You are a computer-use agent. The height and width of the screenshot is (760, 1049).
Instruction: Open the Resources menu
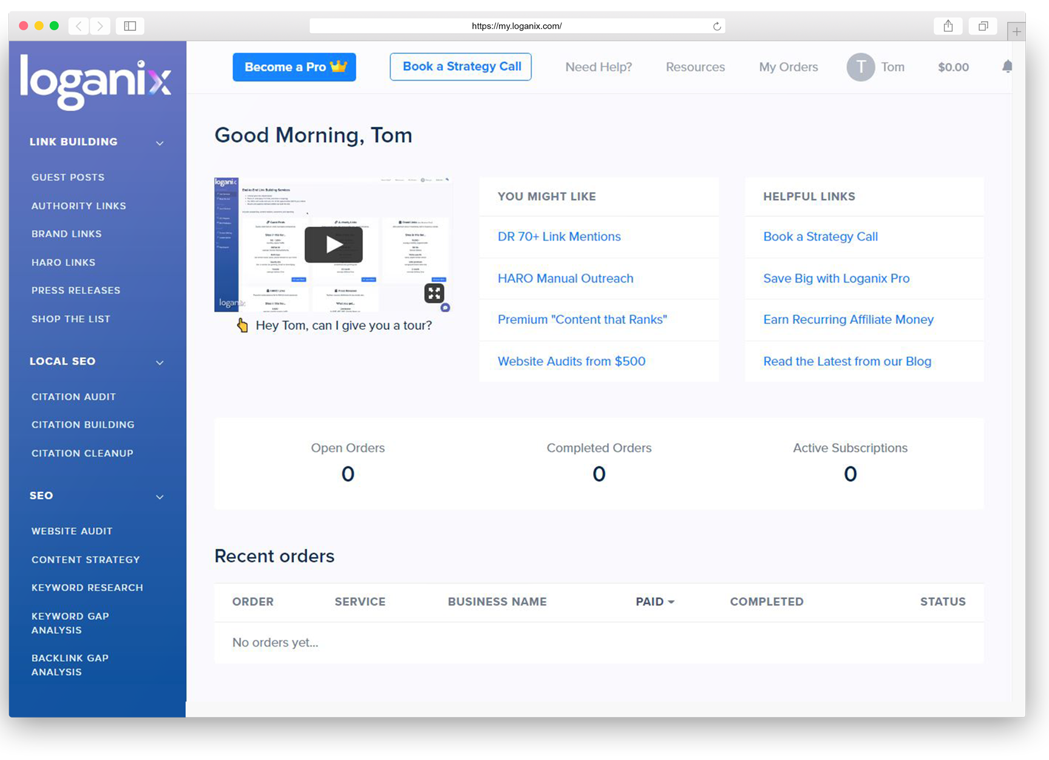[695, 67]
